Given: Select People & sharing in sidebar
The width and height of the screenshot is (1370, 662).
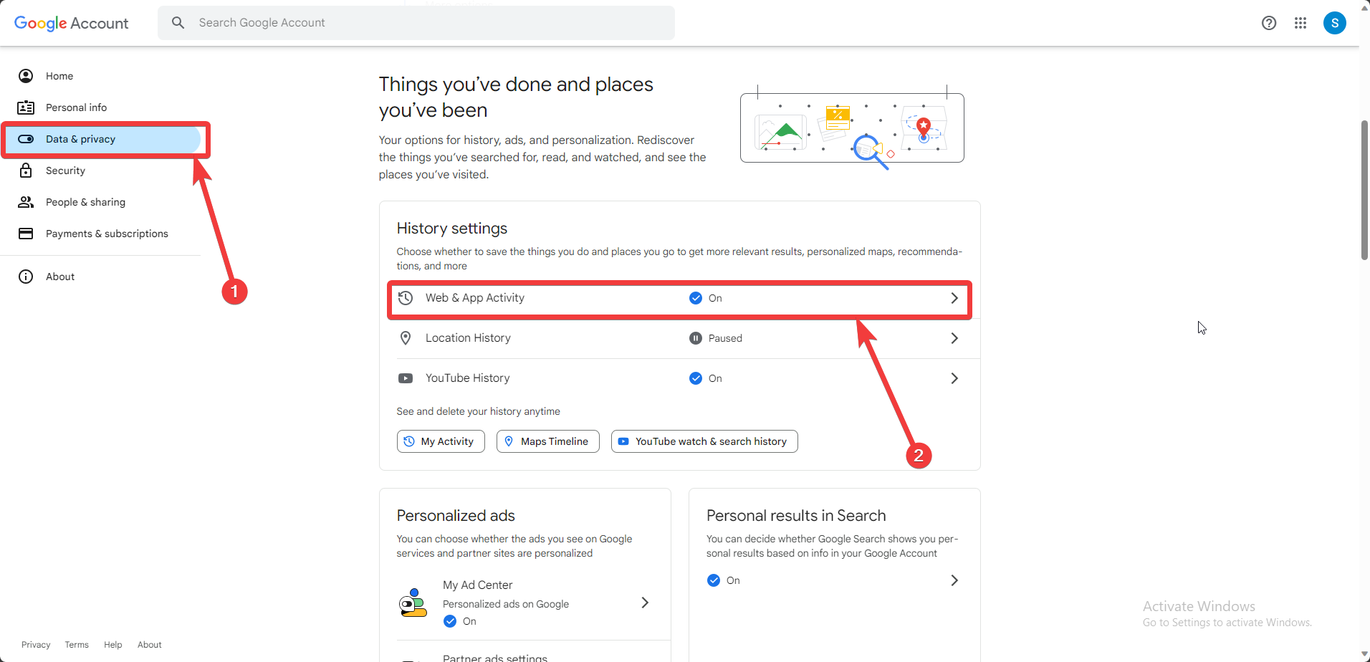Looking at the screenshot, I should 85,202.
